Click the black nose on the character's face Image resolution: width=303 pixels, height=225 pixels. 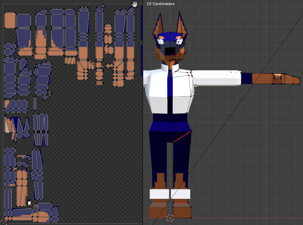pyautogui.click(x=170, y=51)
